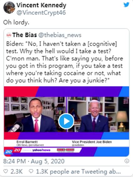Open Vincent Kennedy's profile avatar

[9, 7]
